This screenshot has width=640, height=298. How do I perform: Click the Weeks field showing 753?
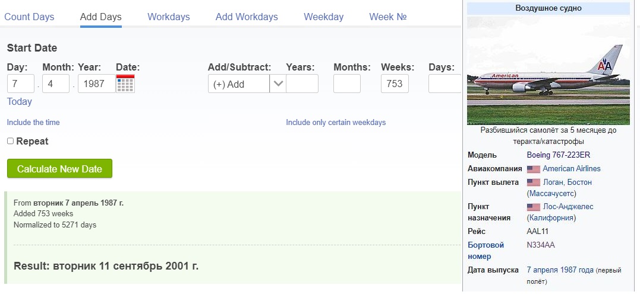point(395,84)
